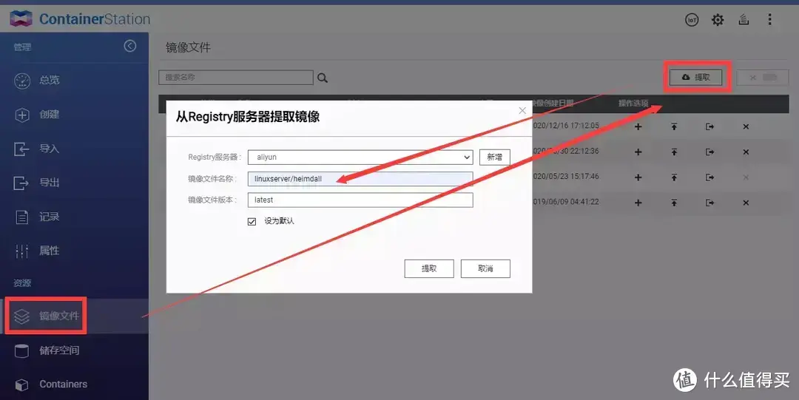Image resolution: width=799 pixels, height=400 pixels.
Task: Click the upload arrow in the 15:17:46 row
Action: (674, 177)
